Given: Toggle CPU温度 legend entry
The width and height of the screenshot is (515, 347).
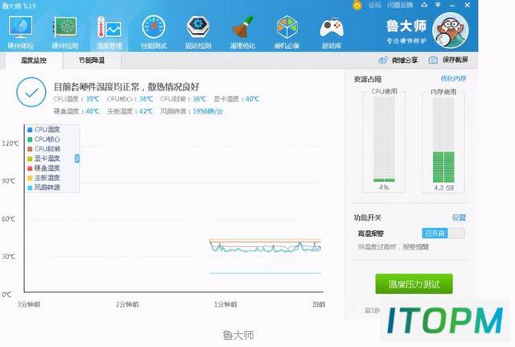Looking at the screenshot, I should pos(44,130).
